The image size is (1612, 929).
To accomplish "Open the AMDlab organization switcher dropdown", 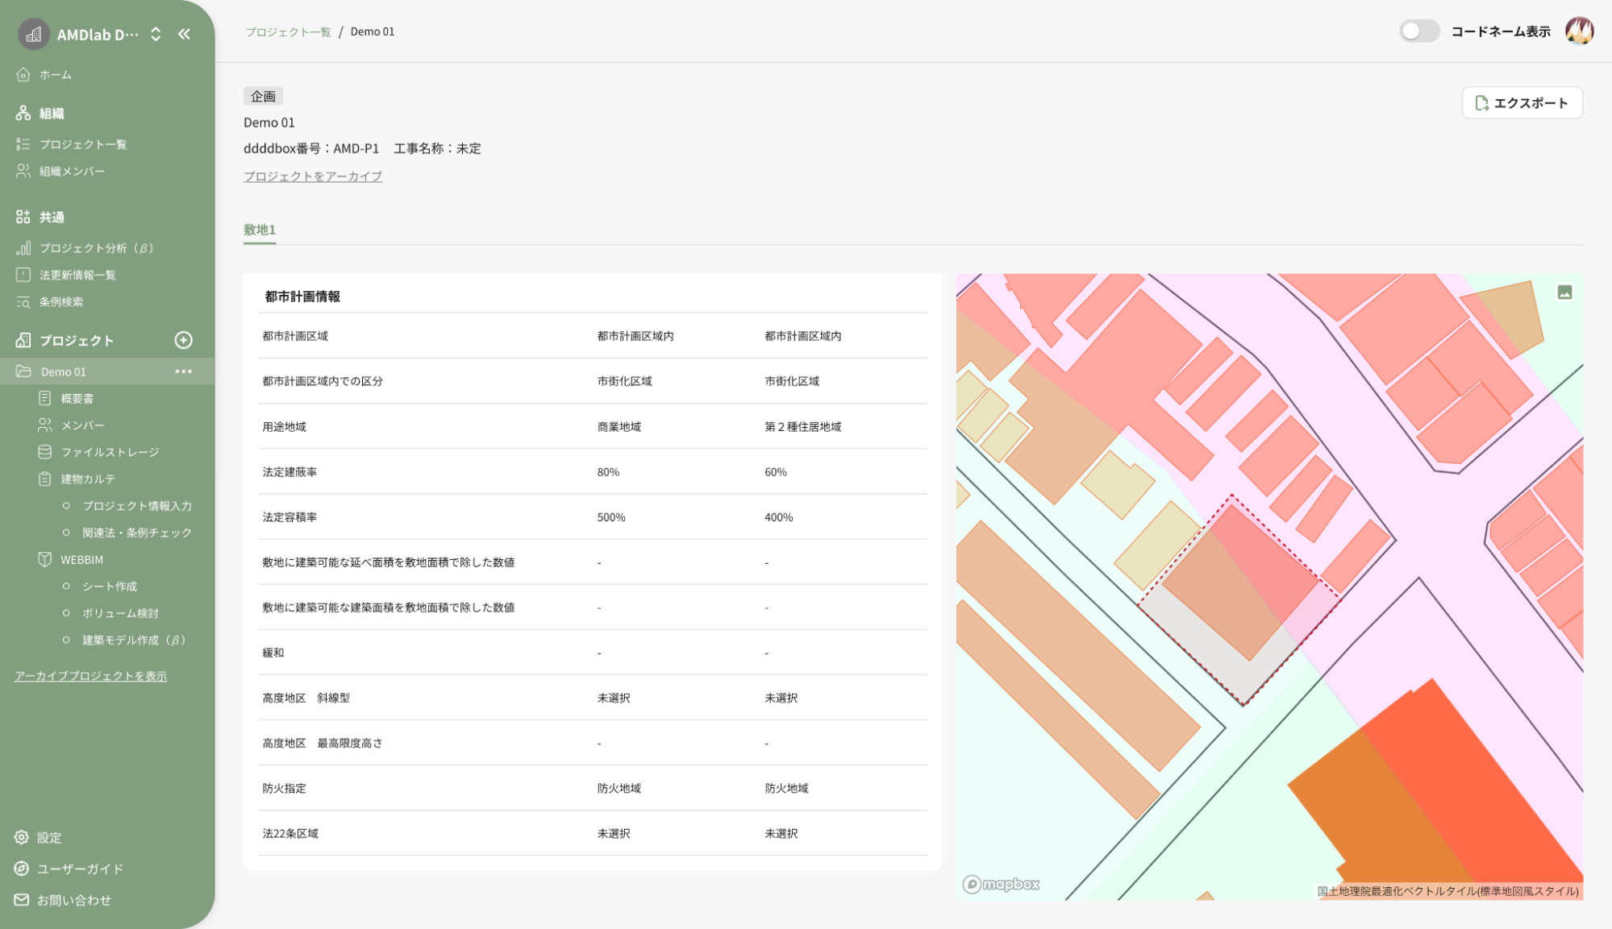I will click(x=156, y=34).
